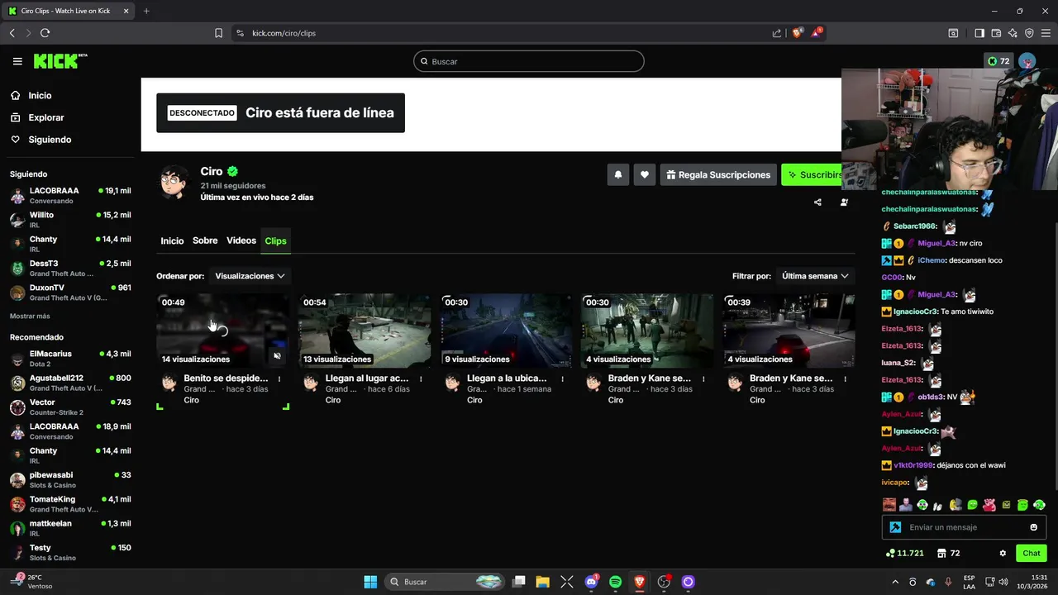Go back with the browser back arrow

tap(12, 33)
